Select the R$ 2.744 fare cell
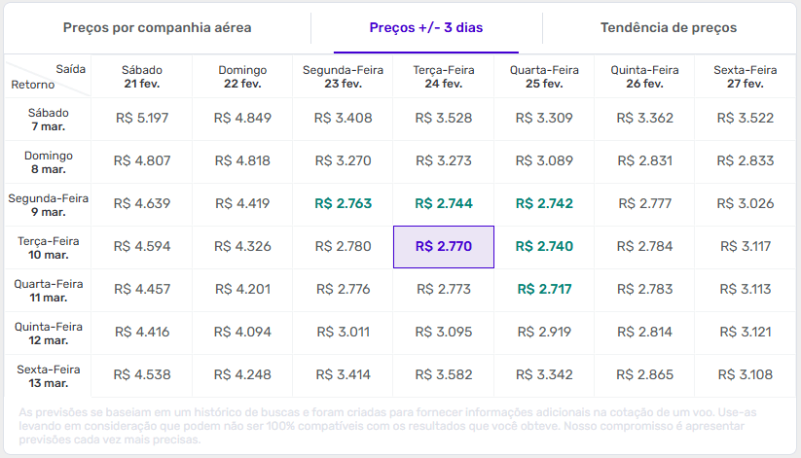 point(443,204)
